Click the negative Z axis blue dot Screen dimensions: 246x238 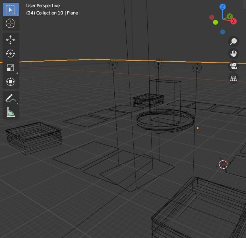coord(223,32)
